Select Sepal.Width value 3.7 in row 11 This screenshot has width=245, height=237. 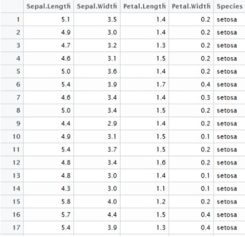[112, 150]
